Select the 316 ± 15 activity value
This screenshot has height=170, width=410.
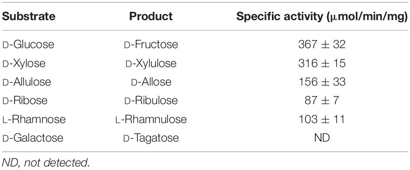tap(322, 63)
